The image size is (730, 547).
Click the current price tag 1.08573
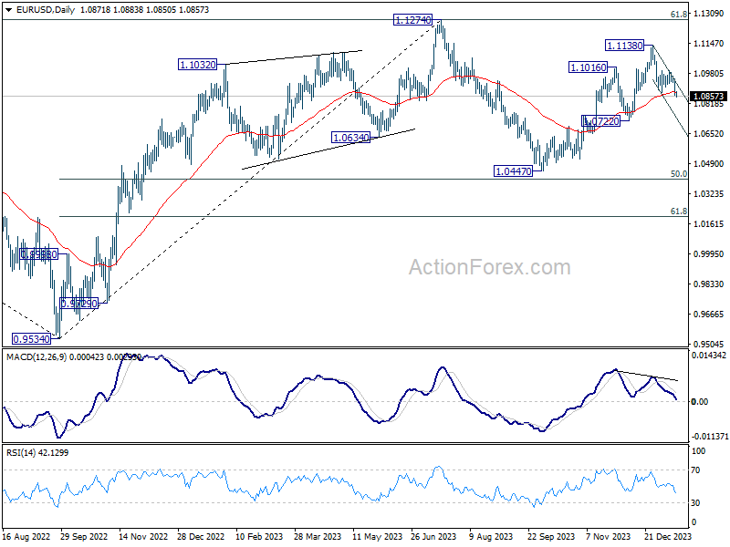709,97
